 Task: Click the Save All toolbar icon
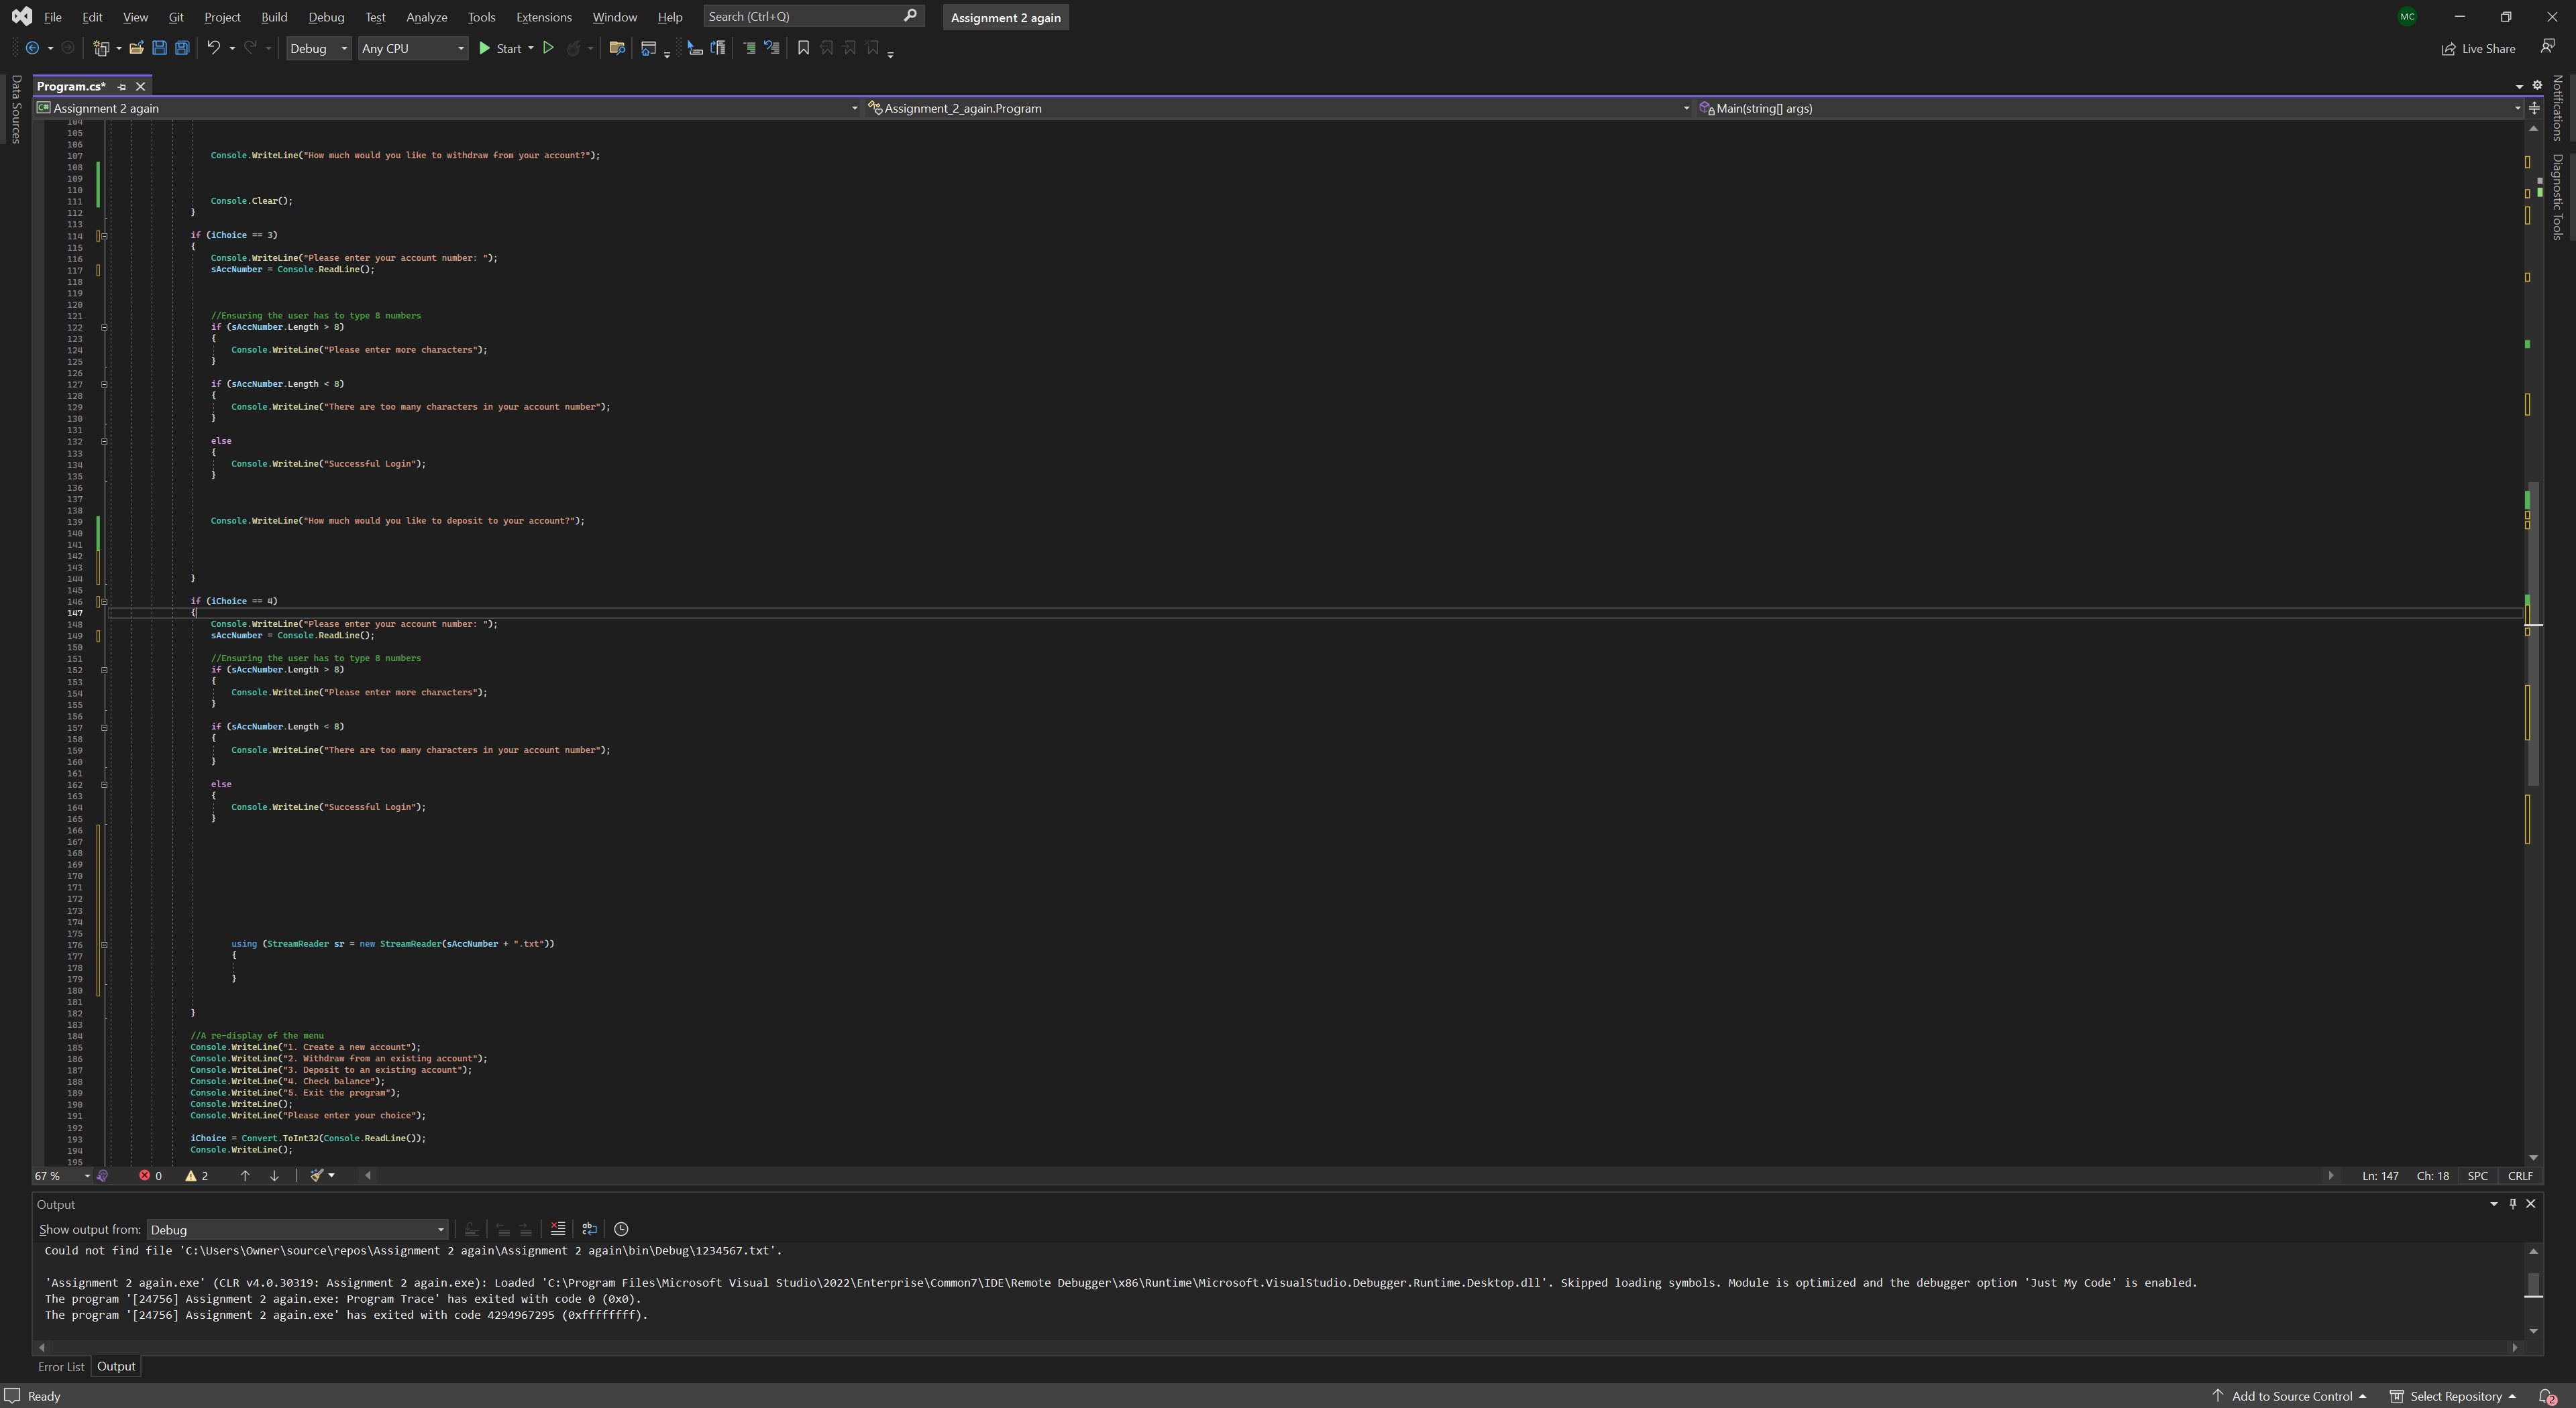point(182,48)
